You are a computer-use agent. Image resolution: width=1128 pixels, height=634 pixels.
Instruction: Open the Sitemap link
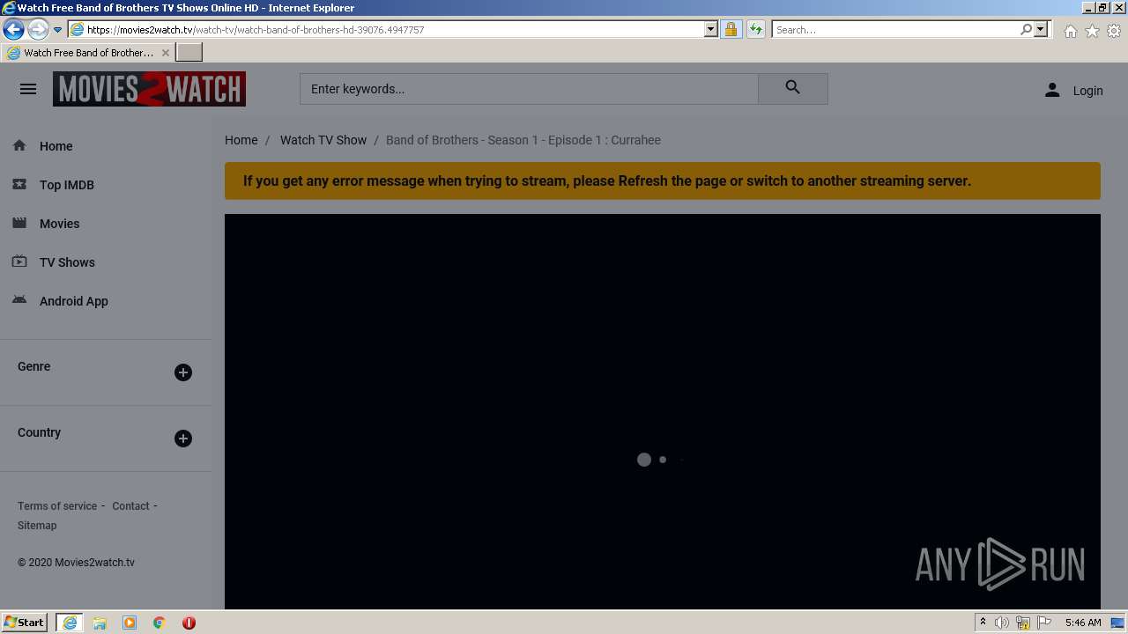point(37,526)
